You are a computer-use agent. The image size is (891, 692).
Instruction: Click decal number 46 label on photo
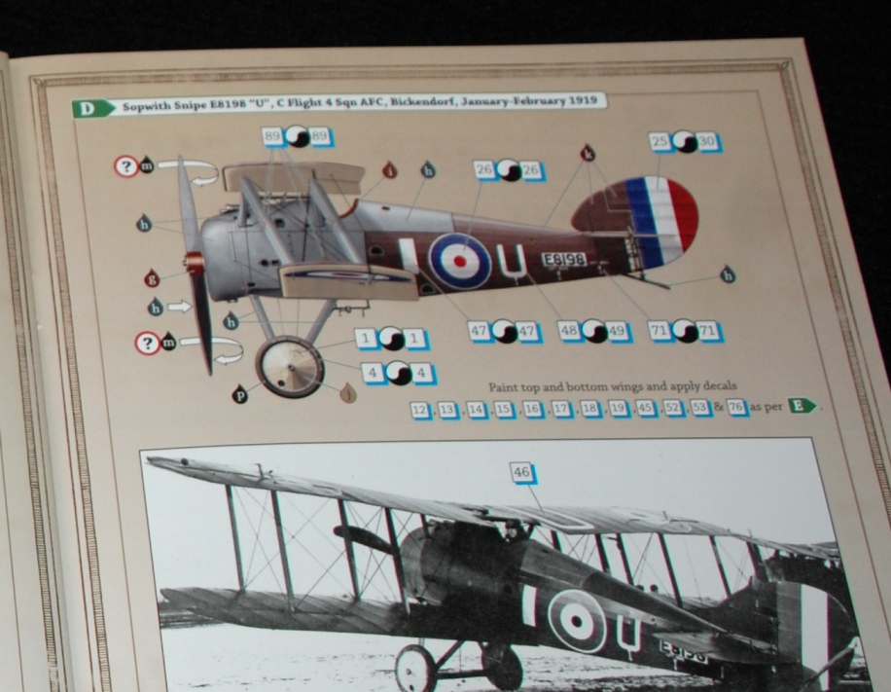coord(522,474)
